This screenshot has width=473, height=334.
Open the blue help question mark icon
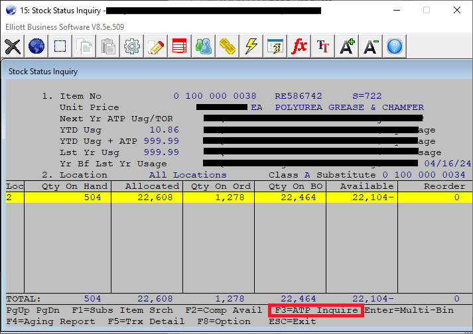click(x=395, y=46)
